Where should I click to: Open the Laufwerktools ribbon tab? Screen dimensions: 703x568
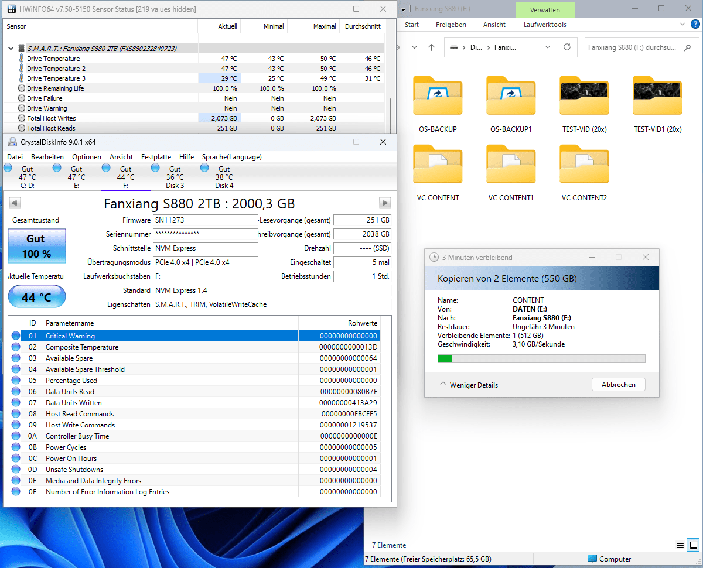point(545,25)
